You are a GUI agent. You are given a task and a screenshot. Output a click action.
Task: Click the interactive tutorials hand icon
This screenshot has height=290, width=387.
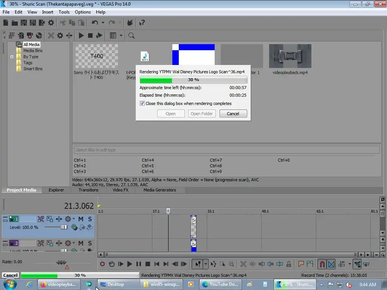tap(130, 23)
